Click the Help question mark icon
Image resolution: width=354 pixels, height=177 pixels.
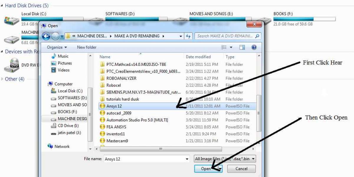point(254,47)
